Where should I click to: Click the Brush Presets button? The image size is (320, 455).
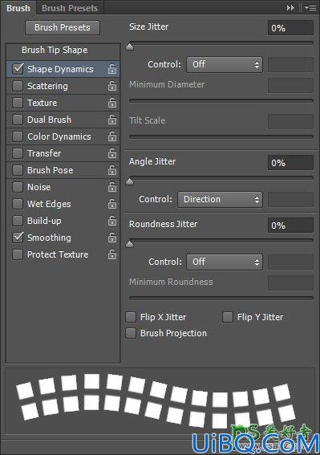pyautogui.click(x=63, y=27)
